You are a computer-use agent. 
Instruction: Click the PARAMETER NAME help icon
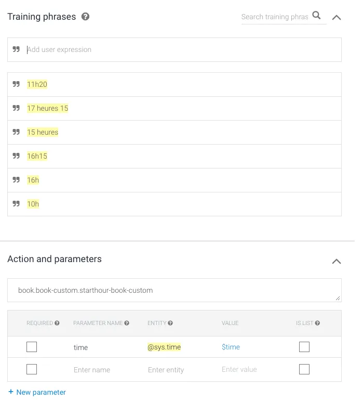point(127,323)
